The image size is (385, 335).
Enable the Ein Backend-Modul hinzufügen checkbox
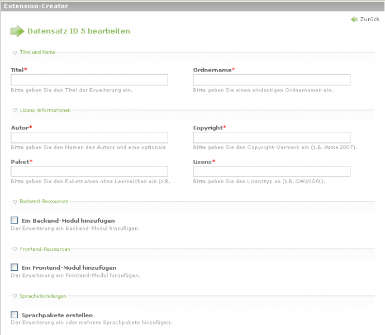tap(15, 221)
